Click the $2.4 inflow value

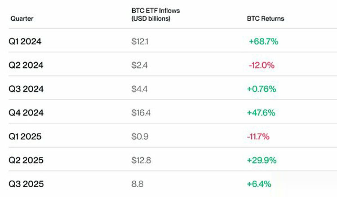pos(139,65)
